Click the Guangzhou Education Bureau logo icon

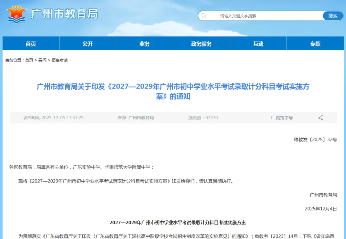17,13
